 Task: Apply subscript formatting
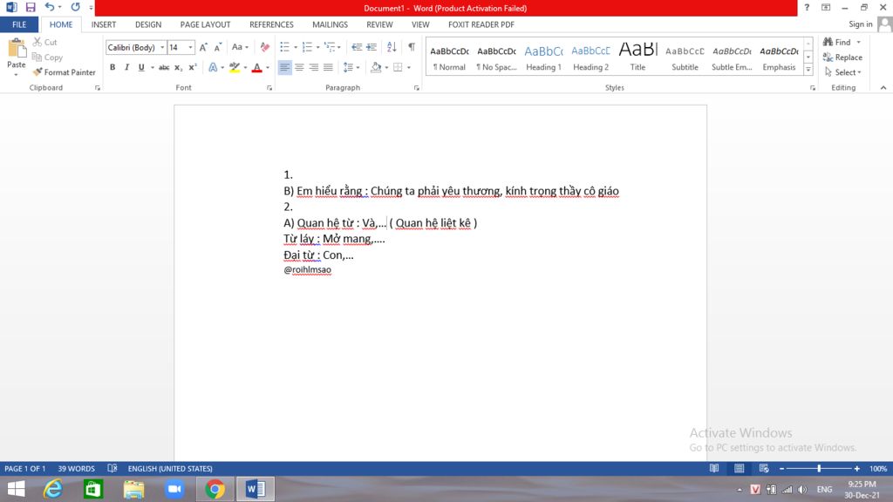tap(178, 68)
